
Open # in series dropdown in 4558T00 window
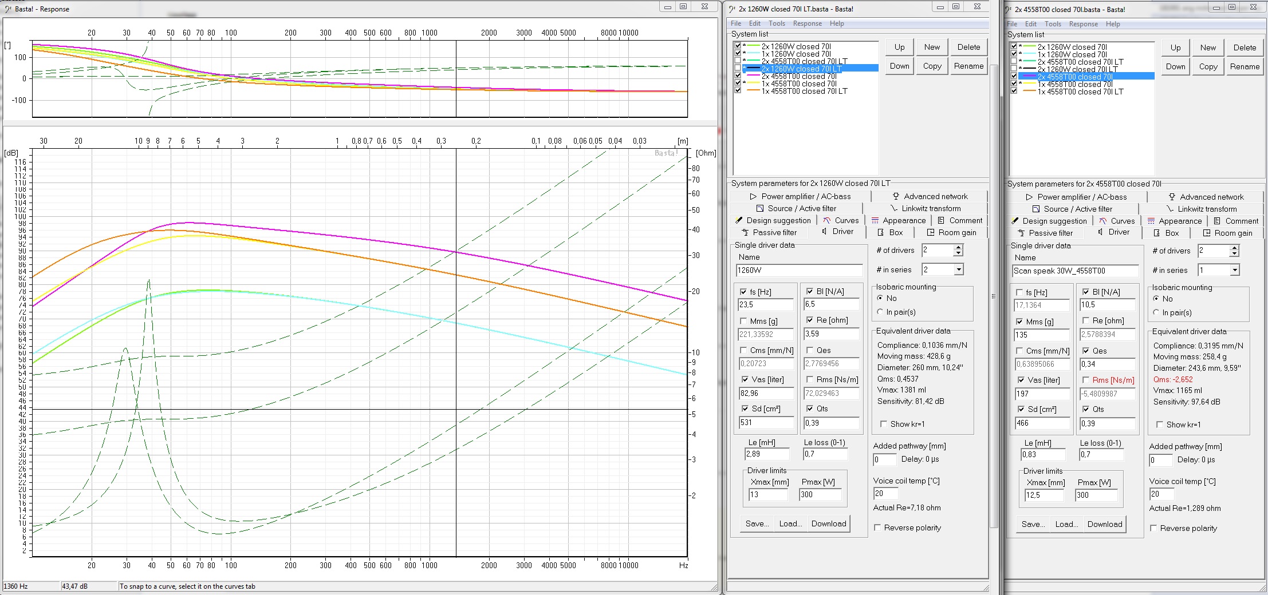click(x=1235, y=270)
